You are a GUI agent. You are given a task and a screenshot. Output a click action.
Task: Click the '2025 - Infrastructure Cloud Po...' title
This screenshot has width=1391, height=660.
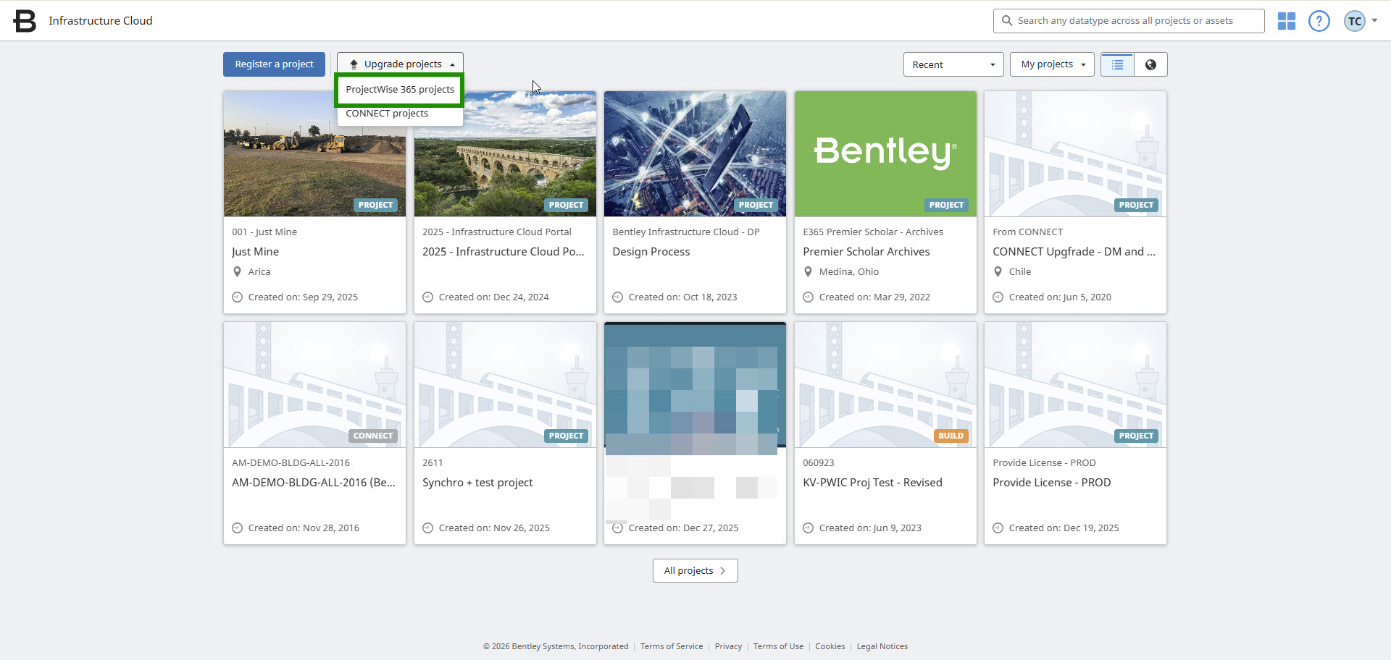pos(504,252)
